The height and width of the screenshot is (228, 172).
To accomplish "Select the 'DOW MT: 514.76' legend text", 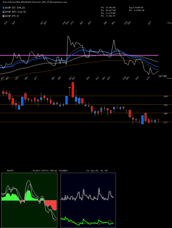I will (x=15, y=12).
